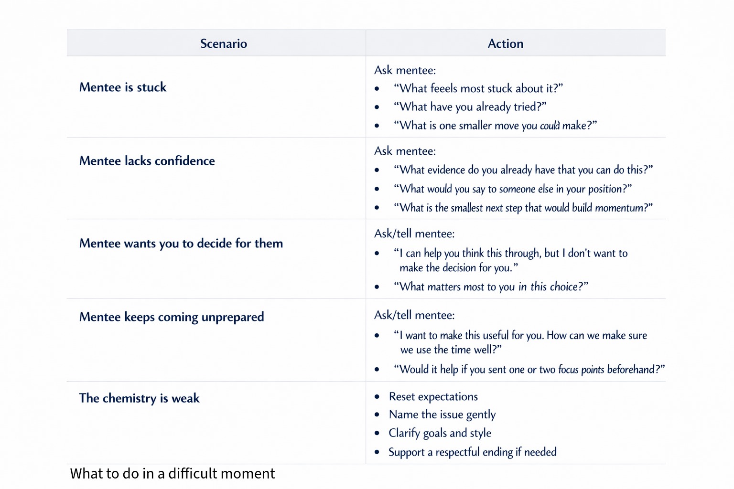Click "Mentee wants you to decide for them"
The image size is (734, 489).
[181, 244]
